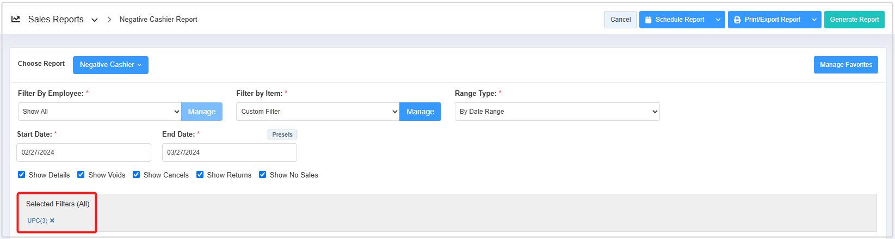This screenshot has height=239, width=895.
Task: Open the Range Type combo box
Action: click(x=557, y=112)
